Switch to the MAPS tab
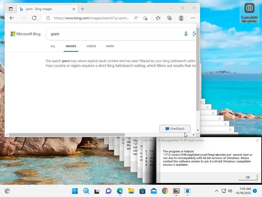The image size is (262, 197). point(110,46)
